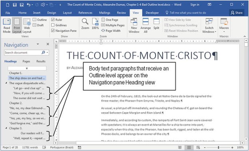249x151 pixels.
Task: Click the Save icon in the Quick Access toolbar
Action: pyautogui.click(x=15, y=5)
